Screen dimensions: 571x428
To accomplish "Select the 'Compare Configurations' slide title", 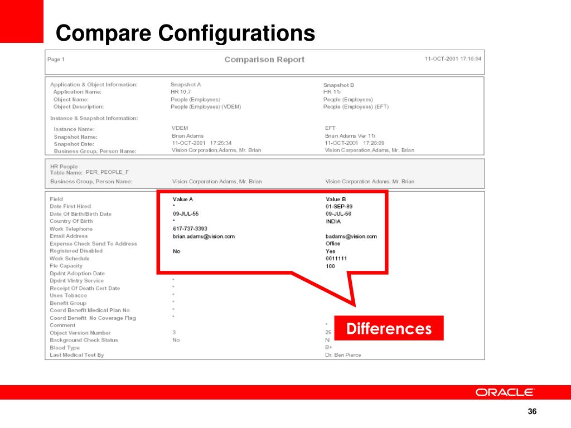I will (x=185, y=33).
